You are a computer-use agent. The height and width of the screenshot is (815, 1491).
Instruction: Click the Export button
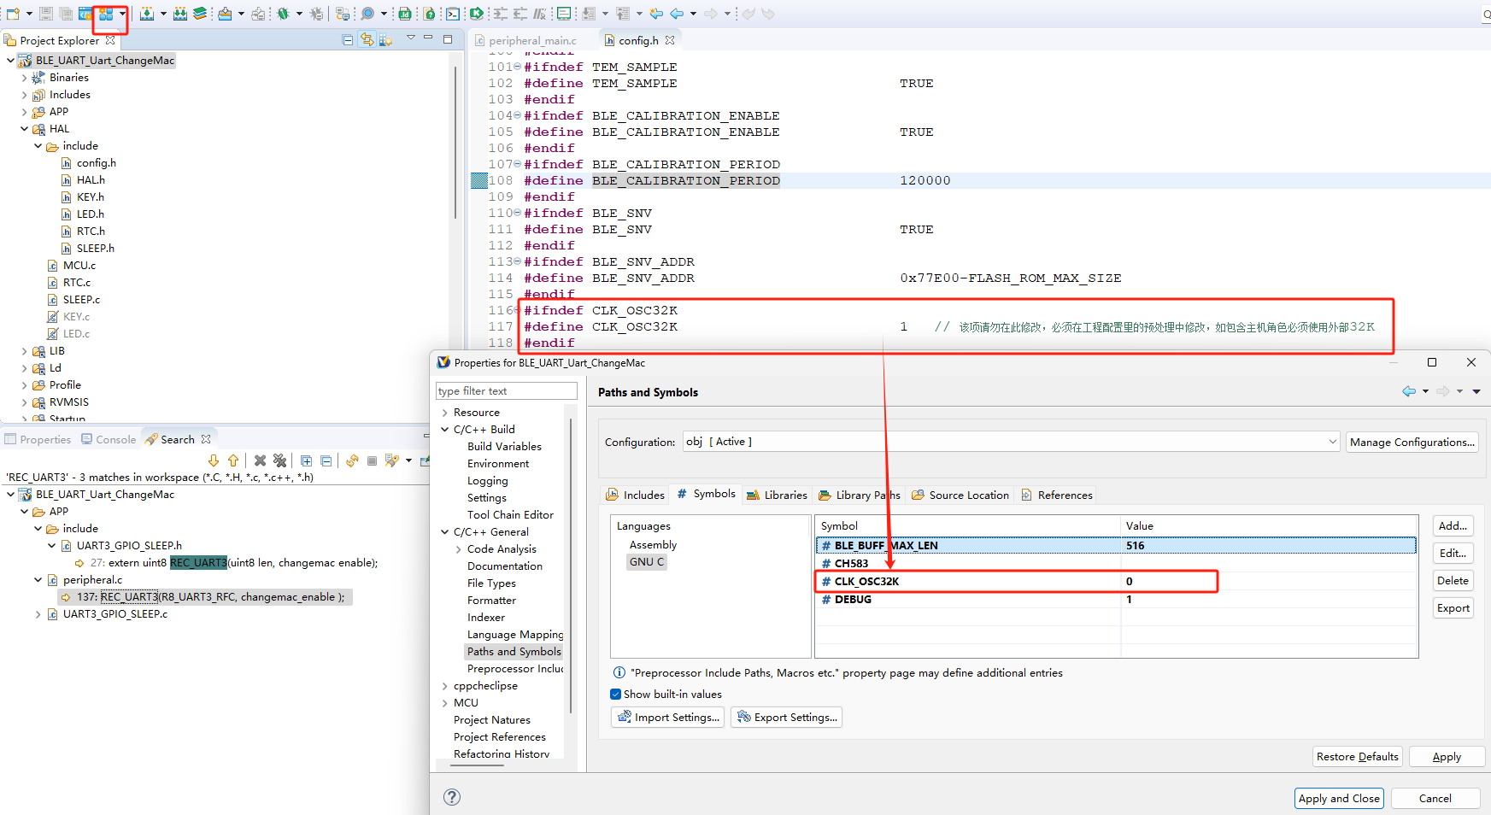(1453, 607)
